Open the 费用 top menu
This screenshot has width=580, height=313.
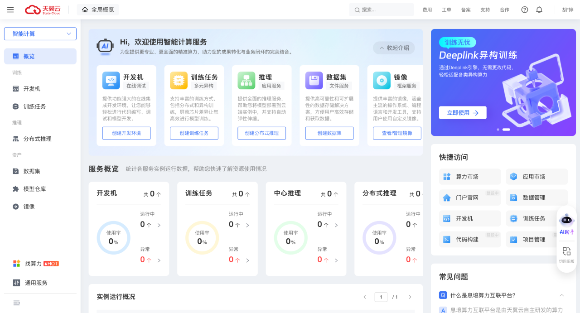point(427,10)
